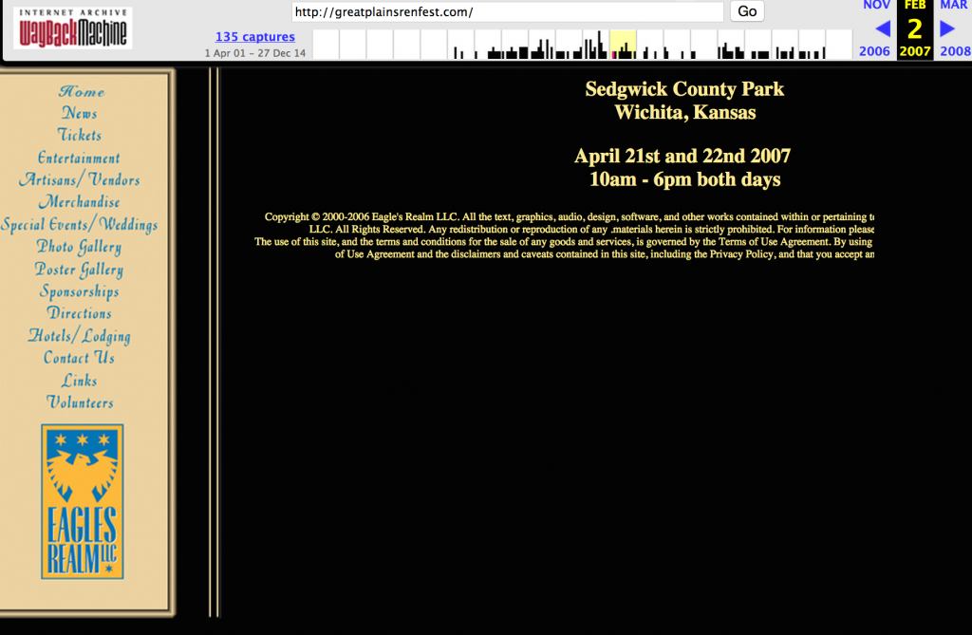The width and height of the screenshot is (972, 635).
Task: View the Photo Gallery
Action: [x=79, y=247]
